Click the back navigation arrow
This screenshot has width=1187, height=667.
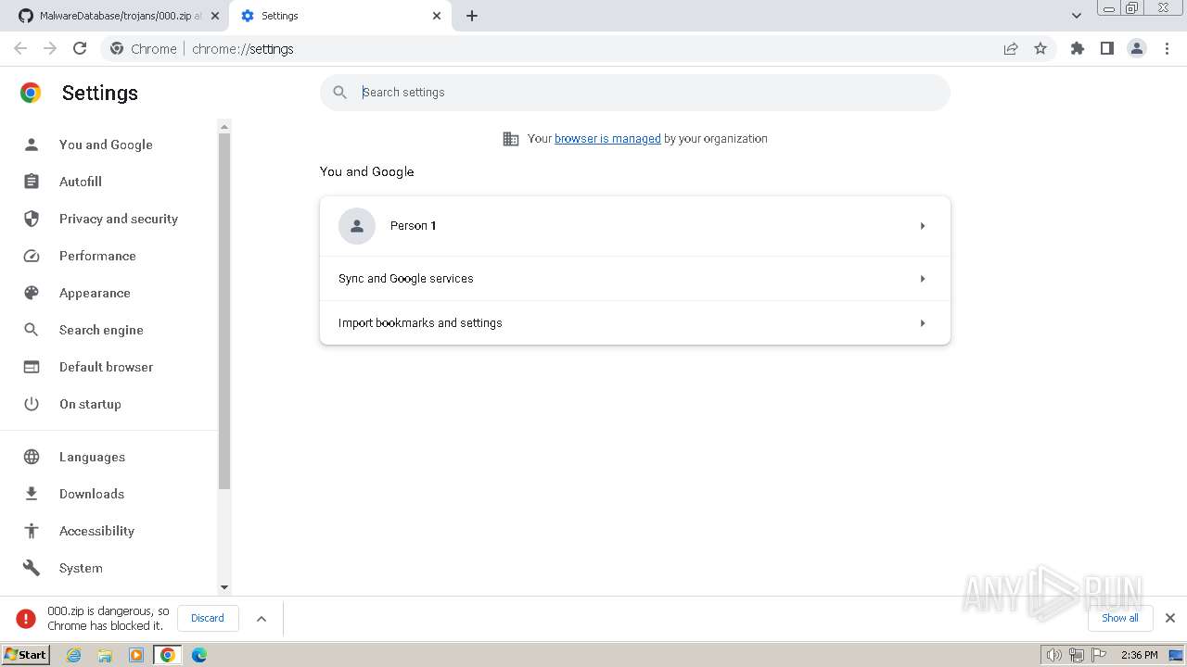tap(20, 48)
